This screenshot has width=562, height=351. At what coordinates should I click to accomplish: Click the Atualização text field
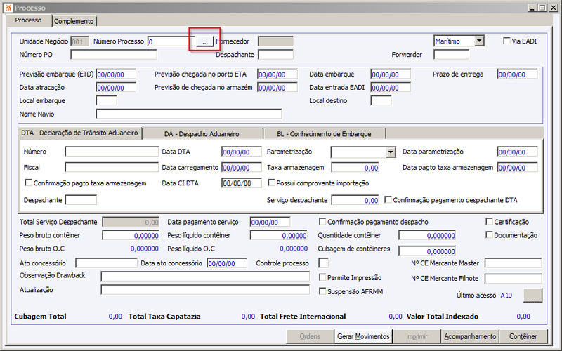point(205,290)
